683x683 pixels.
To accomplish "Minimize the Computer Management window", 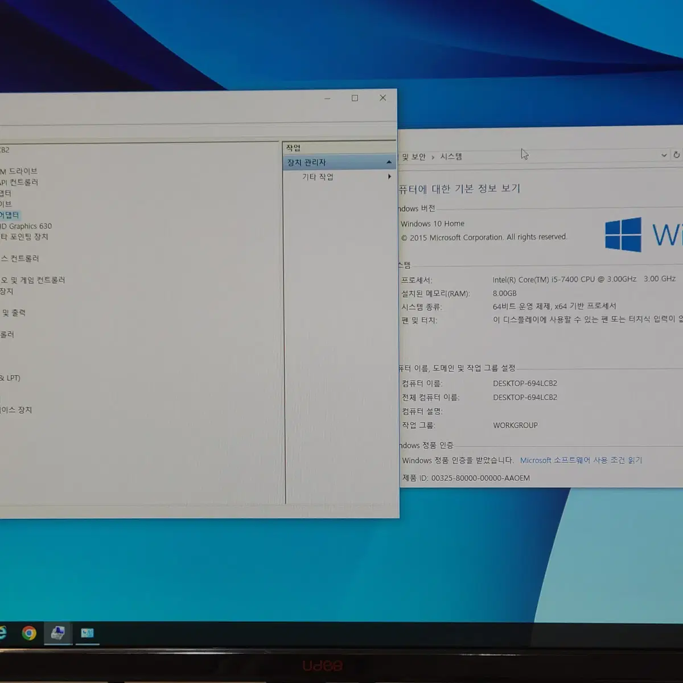I will point(327,98).
